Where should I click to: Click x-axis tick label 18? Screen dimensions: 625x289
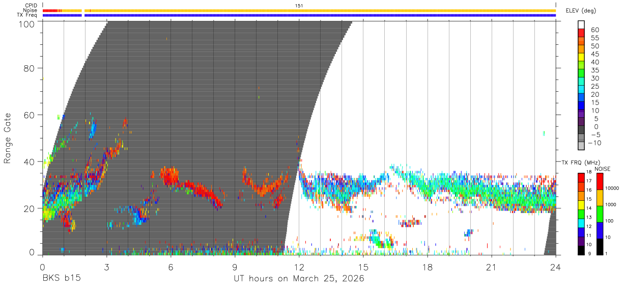click(x=428, y=268)
